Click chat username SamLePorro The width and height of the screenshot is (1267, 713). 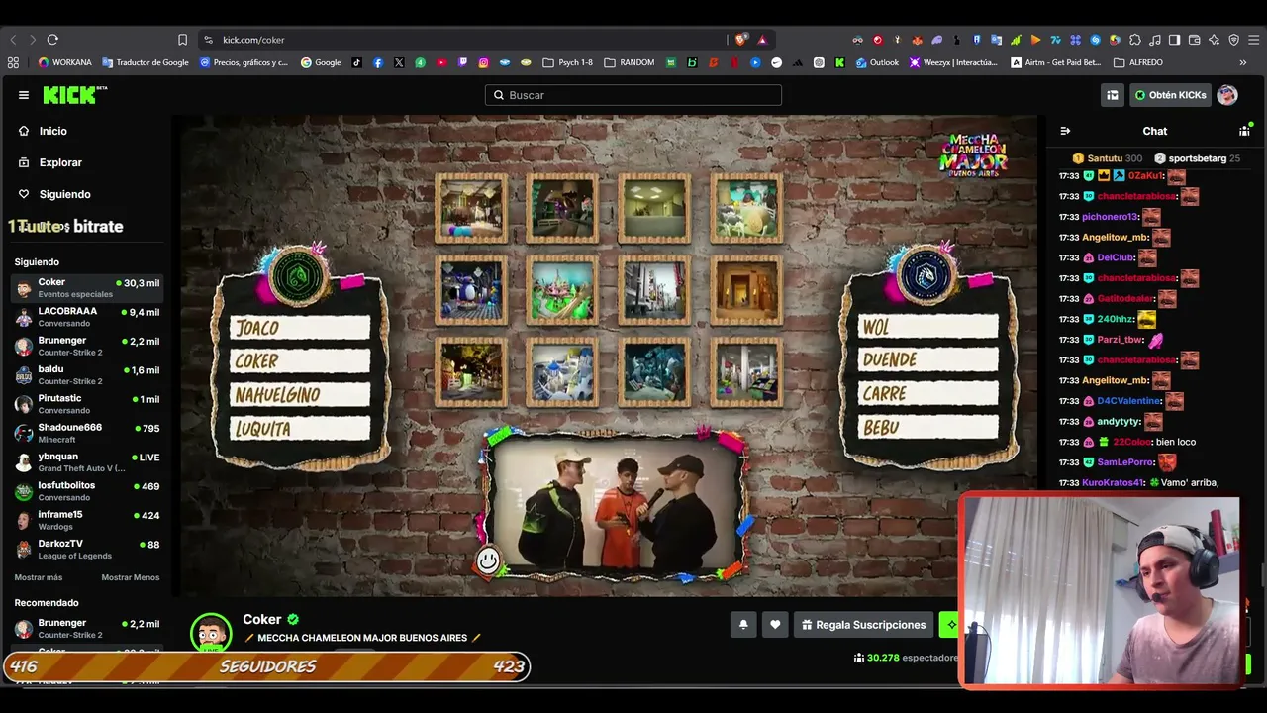(1125, 462)
